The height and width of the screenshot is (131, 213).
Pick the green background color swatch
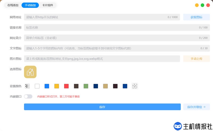click(86, 86)
